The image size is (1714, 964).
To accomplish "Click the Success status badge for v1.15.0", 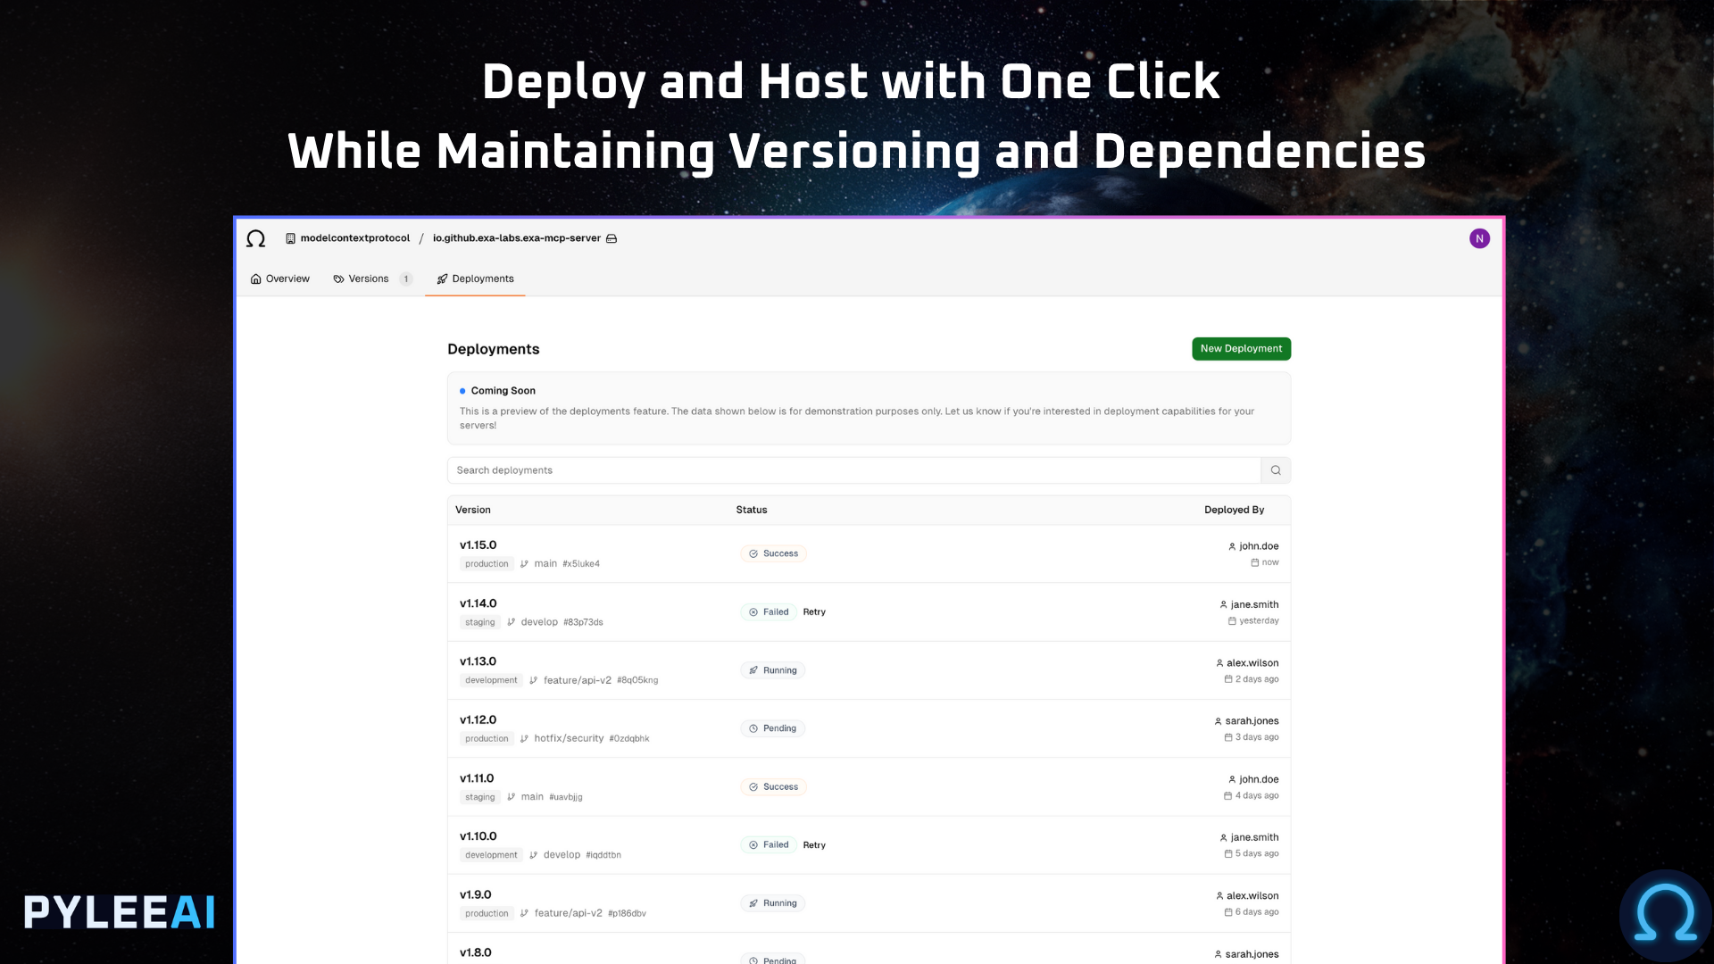I will (773, 554).
